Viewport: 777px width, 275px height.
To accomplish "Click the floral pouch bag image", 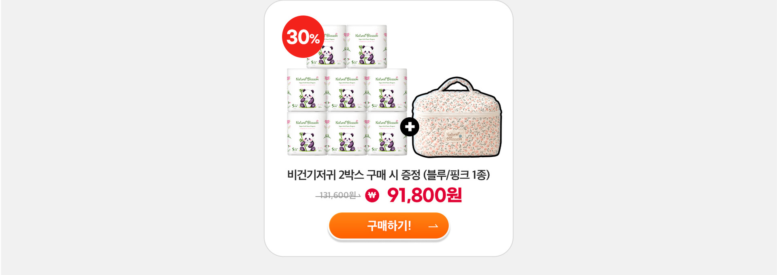I will click(457, 117).
